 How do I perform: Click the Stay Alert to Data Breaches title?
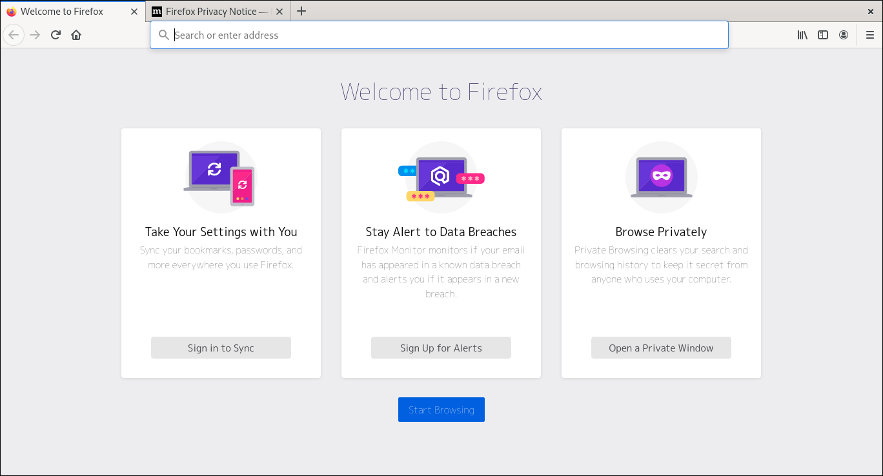pyautogui.click(x=441, y=232)
